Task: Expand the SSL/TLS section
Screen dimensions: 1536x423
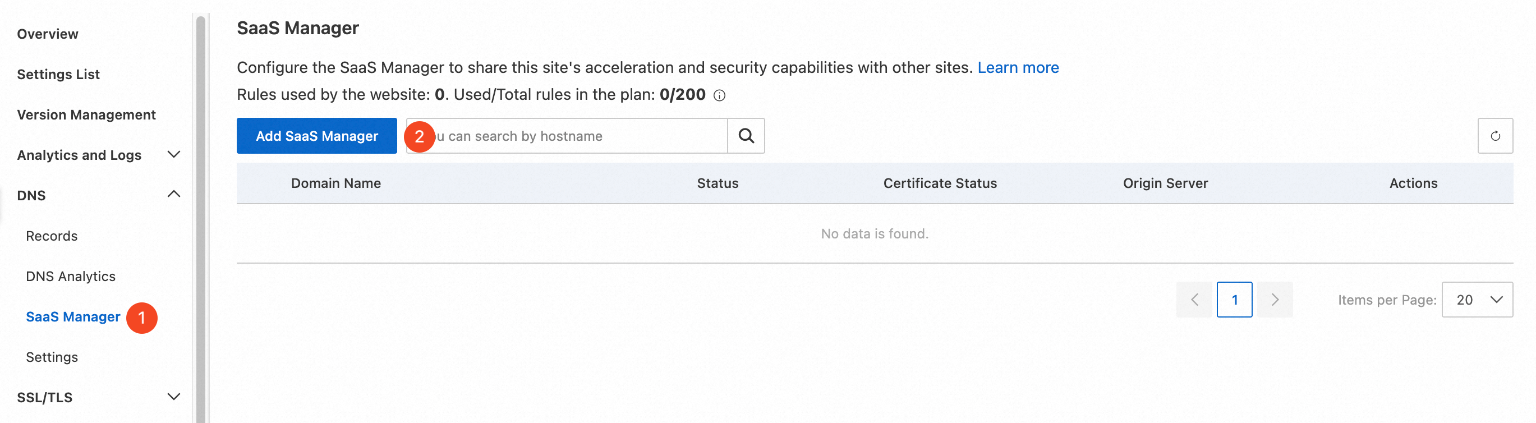Action: tap(173, 397)
